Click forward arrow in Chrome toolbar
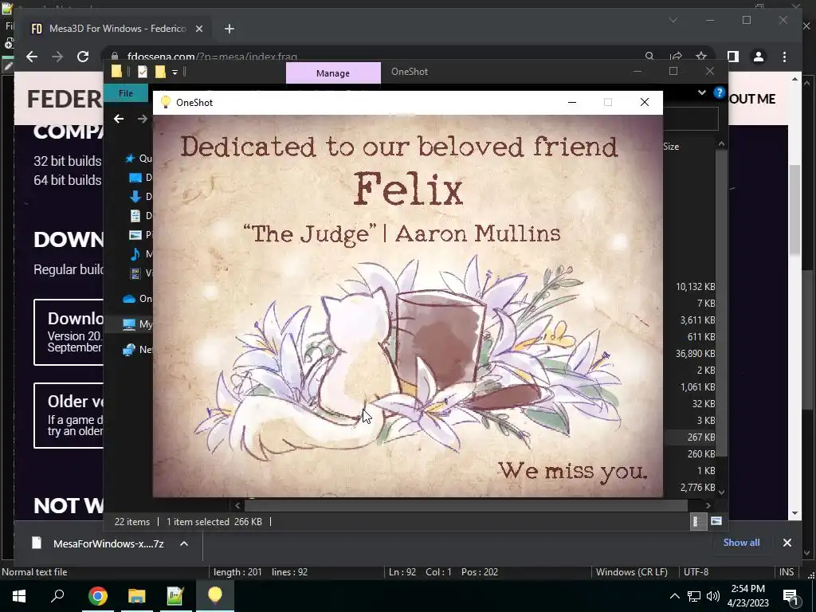Viewport: 816px width, 612px height. click(57, 57)
